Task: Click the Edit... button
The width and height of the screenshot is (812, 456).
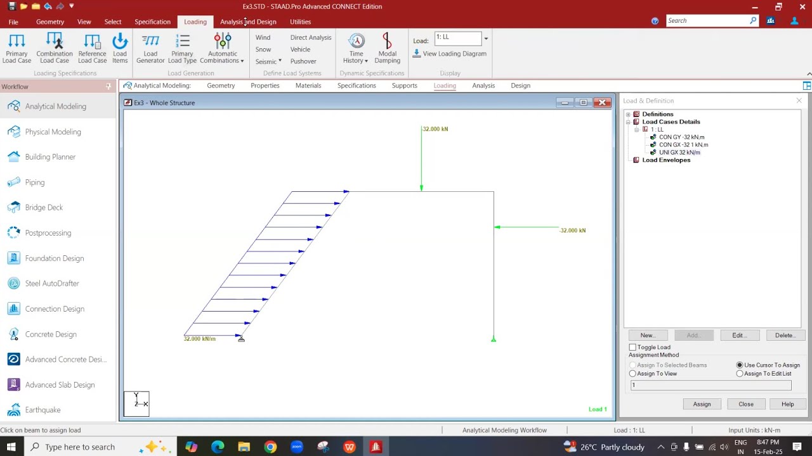Action: [740, 335]
